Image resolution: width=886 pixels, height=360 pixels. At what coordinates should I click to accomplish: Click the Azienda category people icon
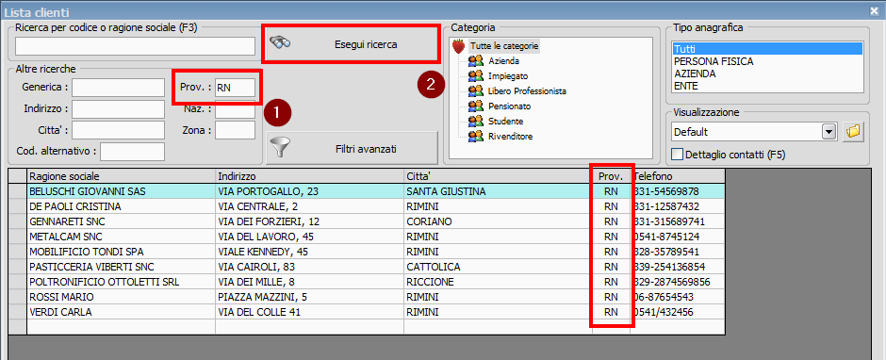[476, 60]
